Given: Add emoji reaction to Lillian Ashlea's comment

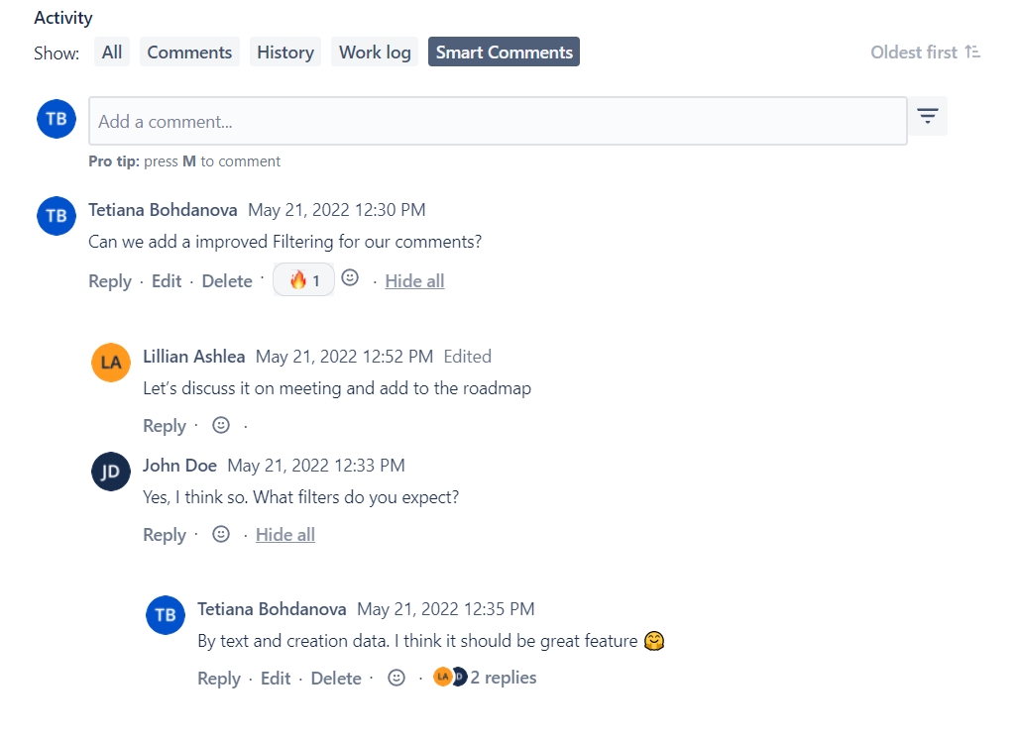Looking at the screenshot, I should click(221, 425).
